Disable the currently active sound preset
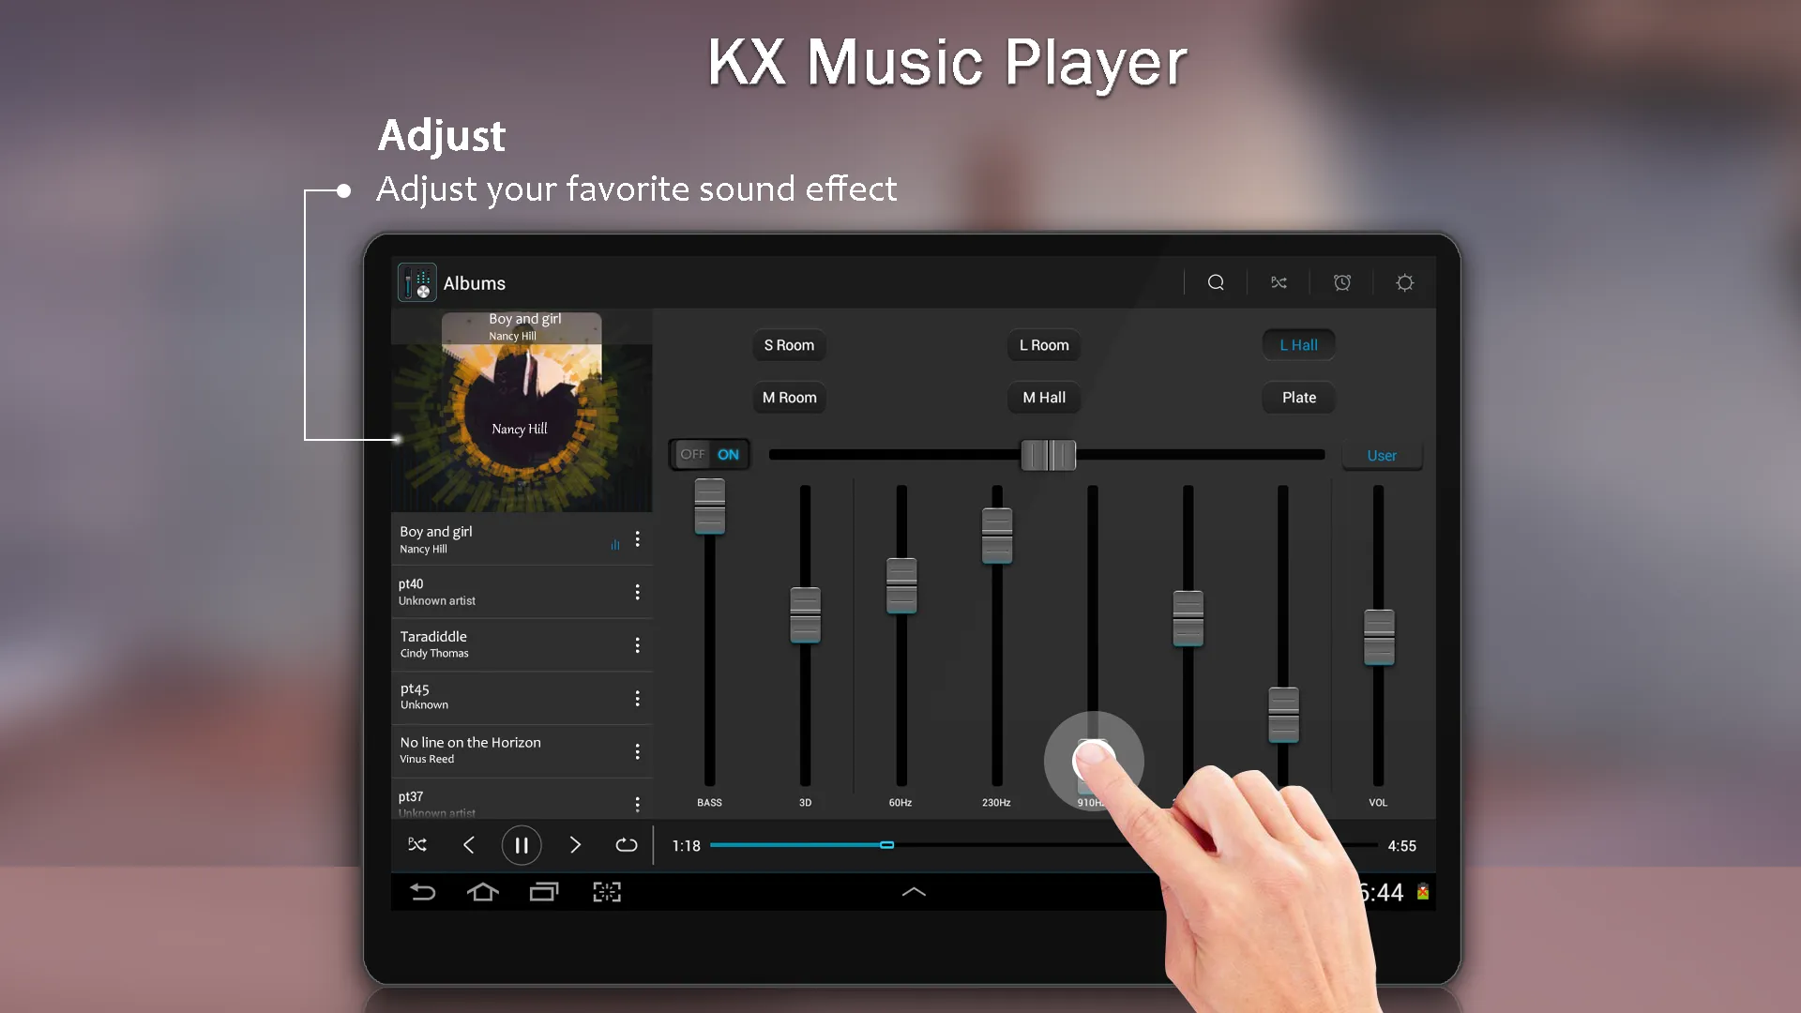 [x=1299, y=344]
